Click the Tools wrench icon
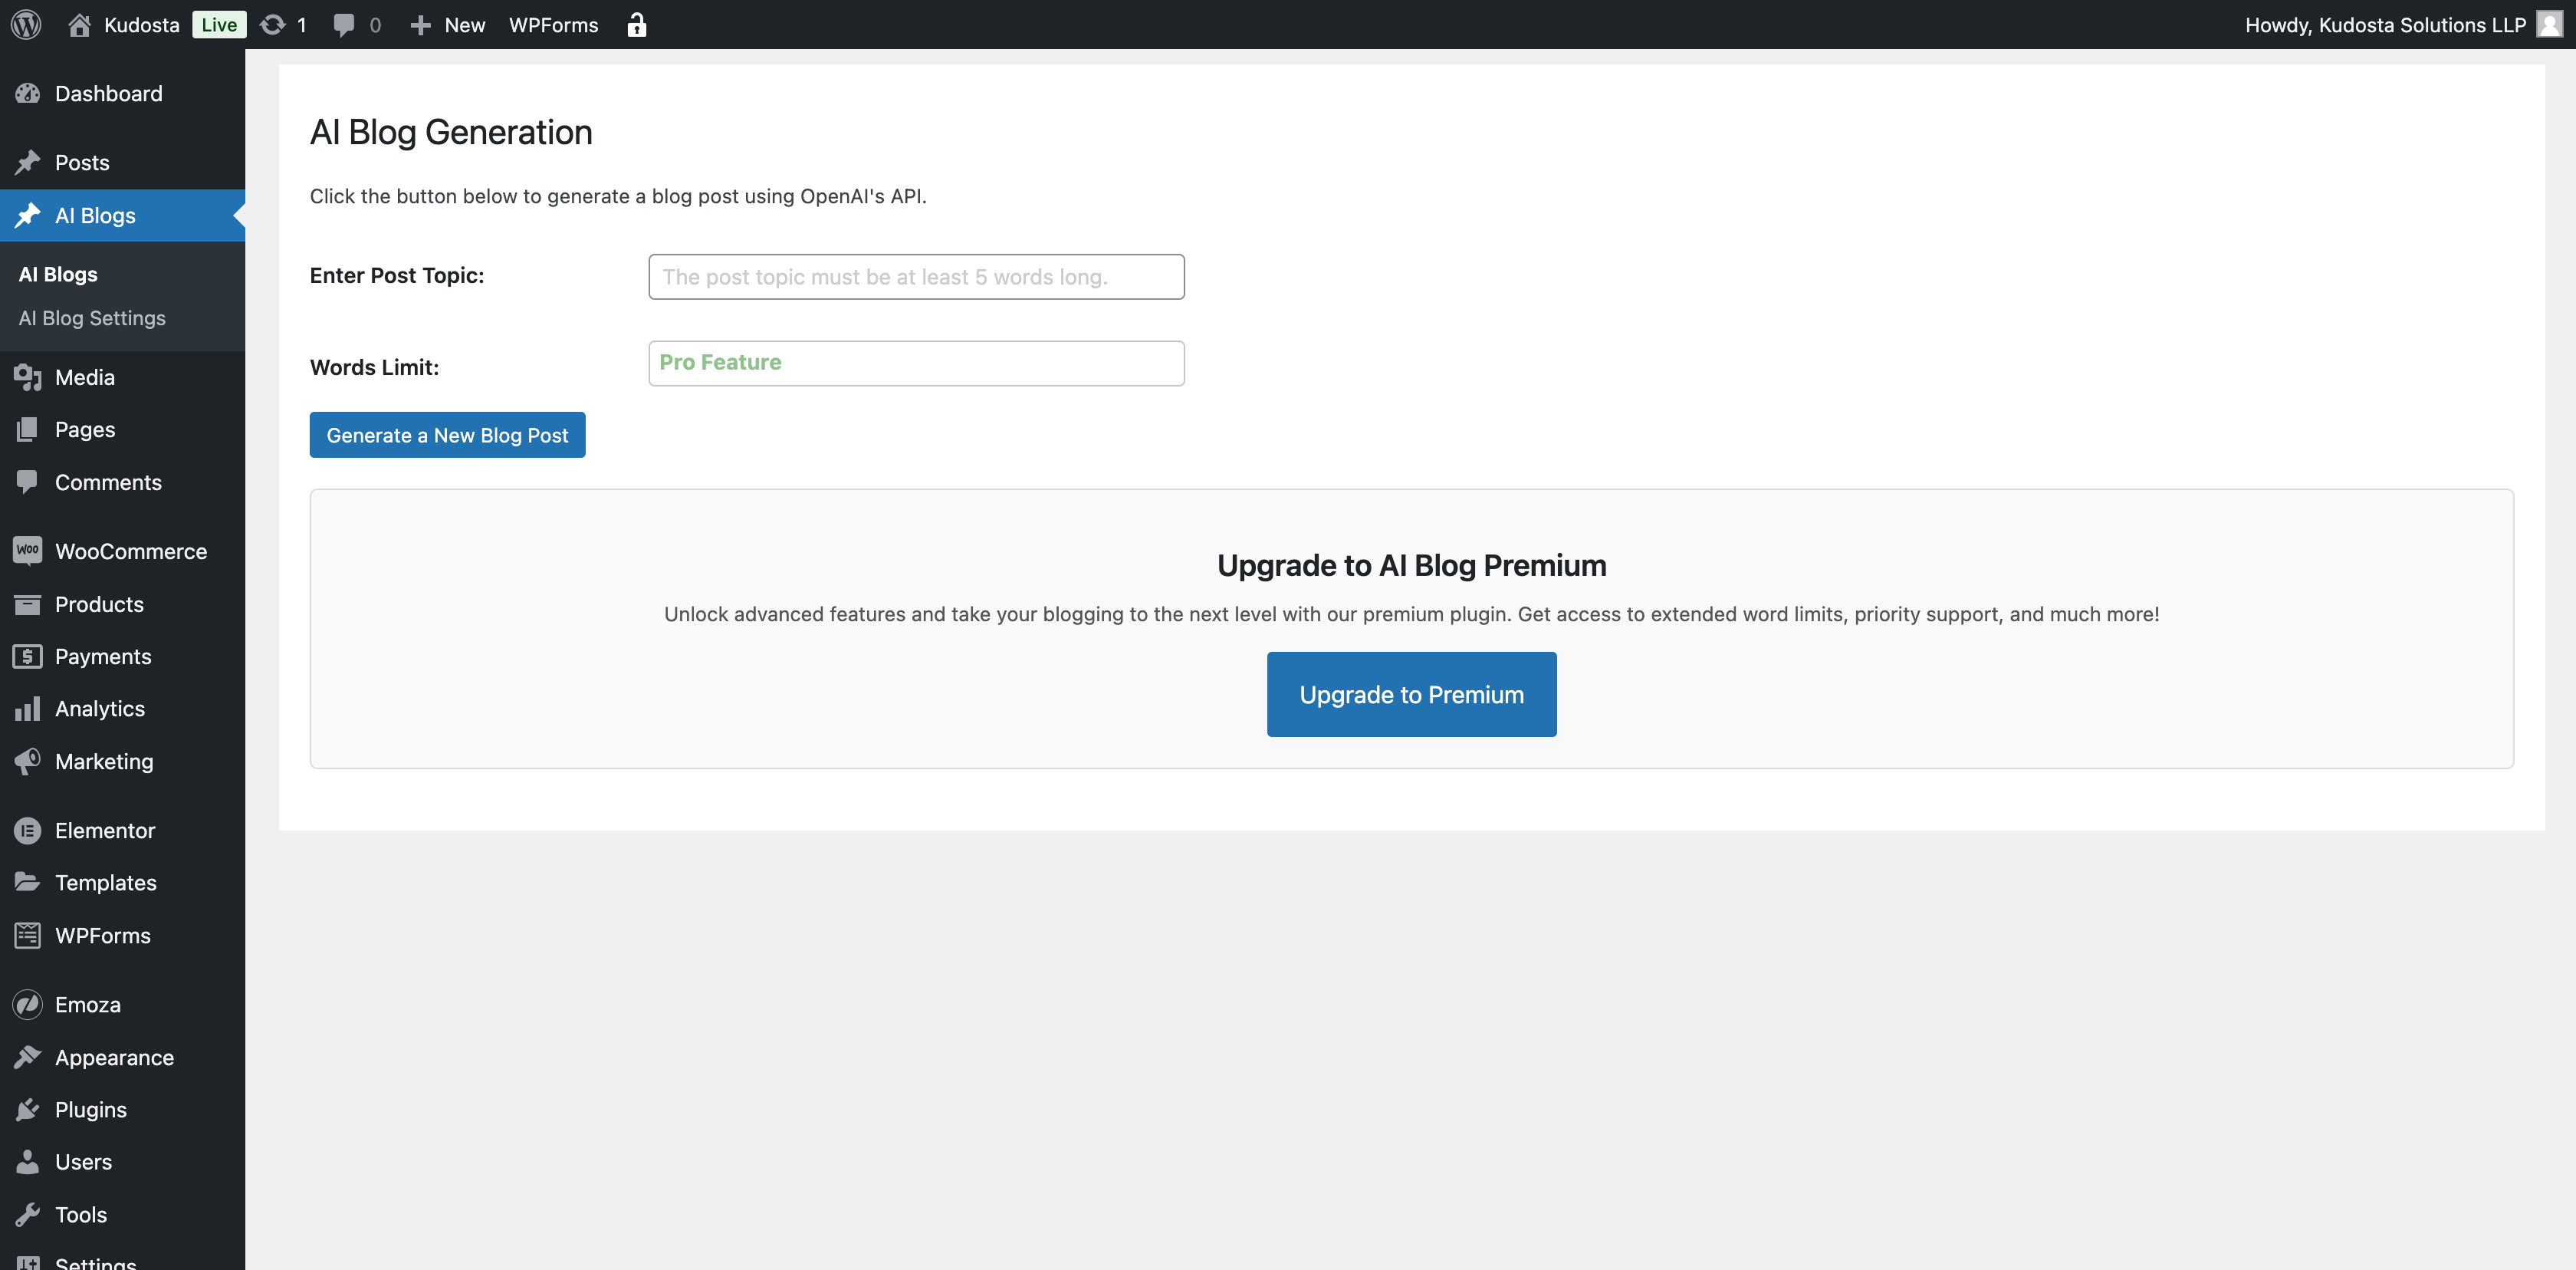This screenshot has width=2576, height=1270. click(28, 1214)
